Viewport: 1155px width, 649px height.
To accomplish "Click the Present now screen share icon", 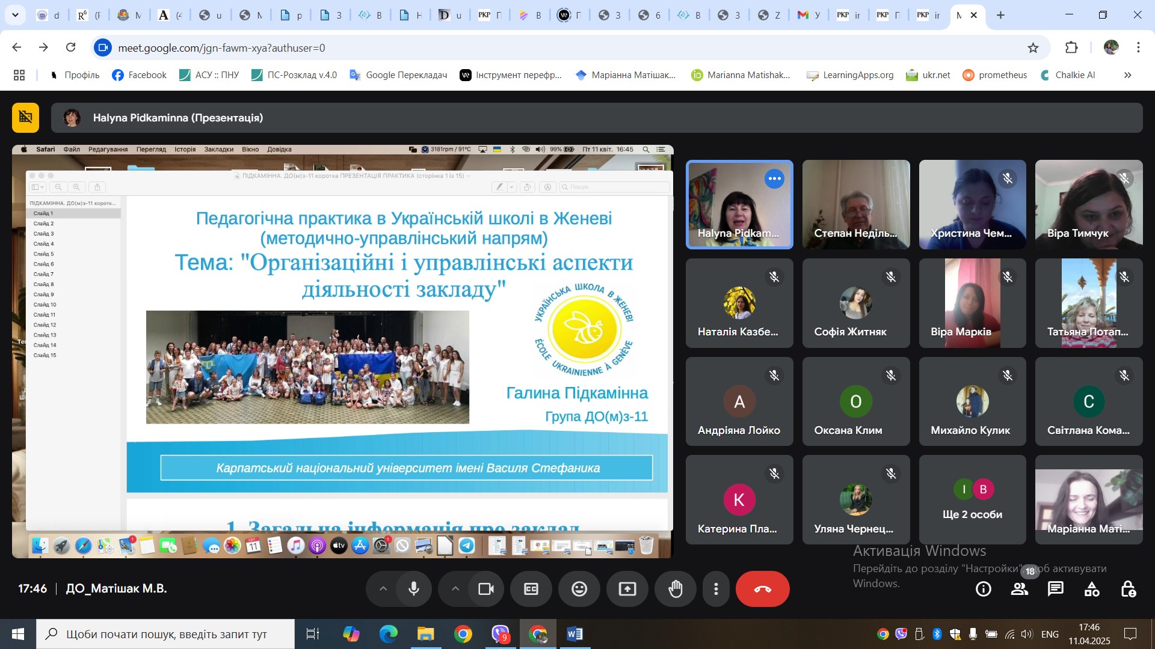I will 627,590.
